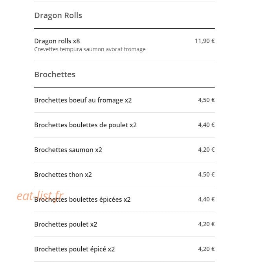Screen dimensions: 271x266
Task: Click the Brochettes saumon 4,20 € price
Action: pos(206,150)
